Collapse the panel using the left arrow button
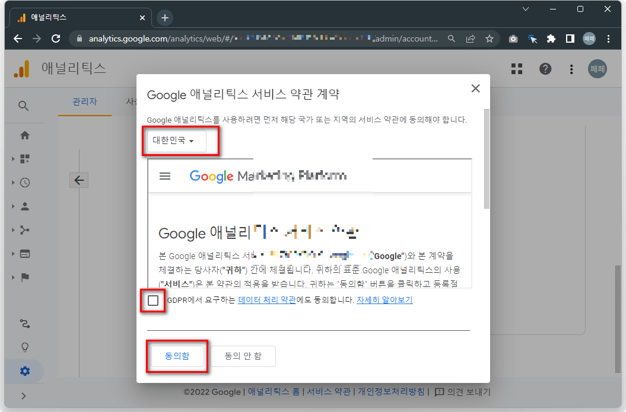Viewport: 626px width, 412px height. click(x=79, y=180)
